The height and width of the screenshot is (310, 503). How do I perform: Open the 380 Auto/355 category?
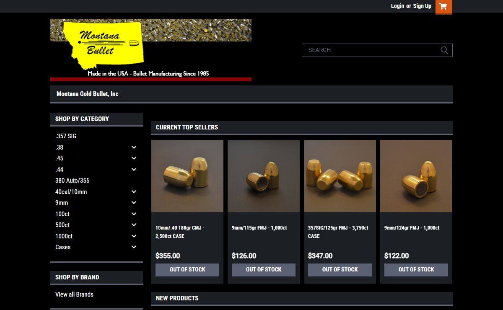pos(73,181)
